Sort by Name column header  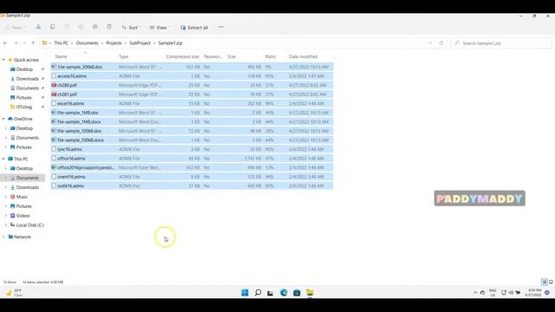tap(62, 56)
